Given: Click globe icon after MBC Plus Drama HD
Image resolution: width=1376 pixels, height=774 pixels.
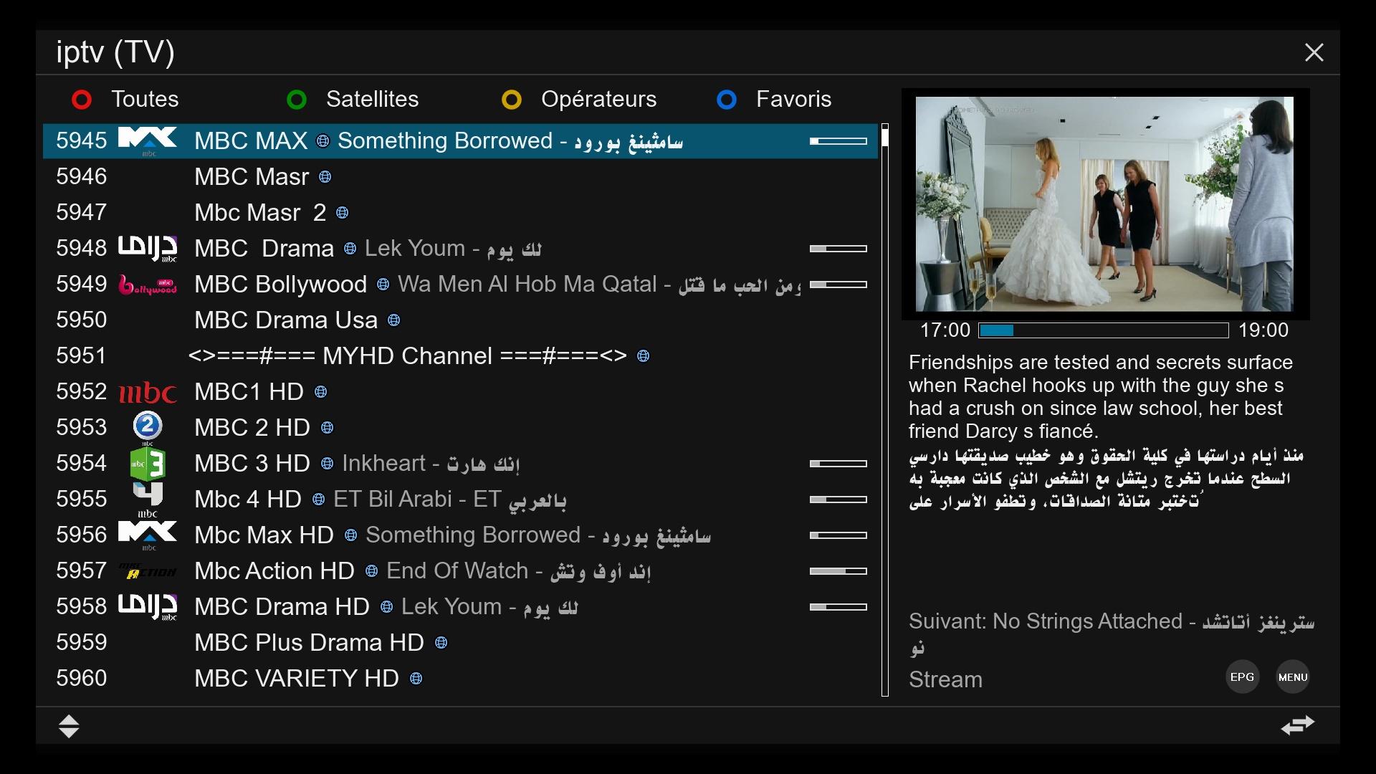Looking at the screenshot, I should coord(441,643).
